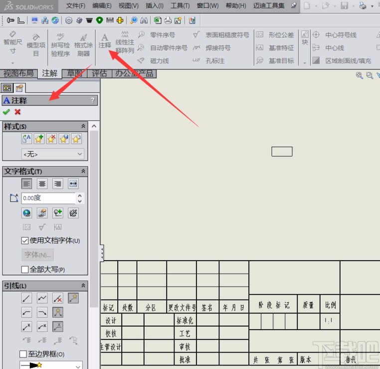Save style (star with disk)
This screenshot has height=369, width=380.
click(64, 139)
